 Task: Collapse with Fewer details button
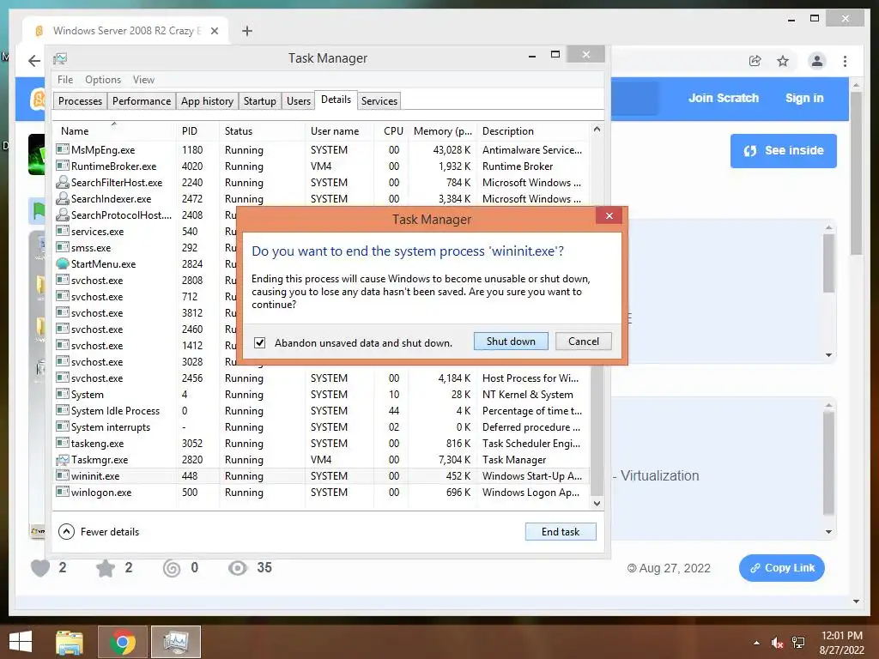tap(99, 532)
